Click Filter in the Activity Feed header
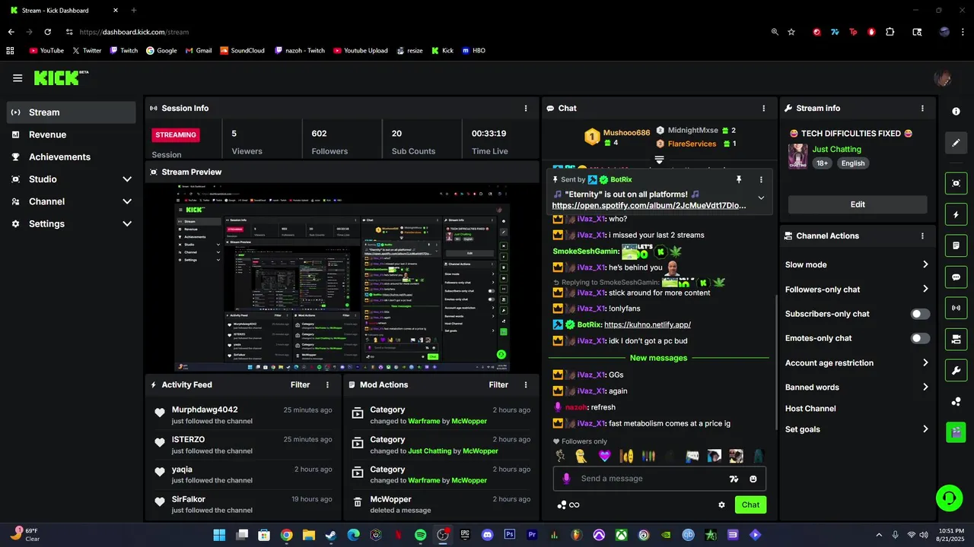This screenshot has width=974, height=547. (x=301, y=385)
